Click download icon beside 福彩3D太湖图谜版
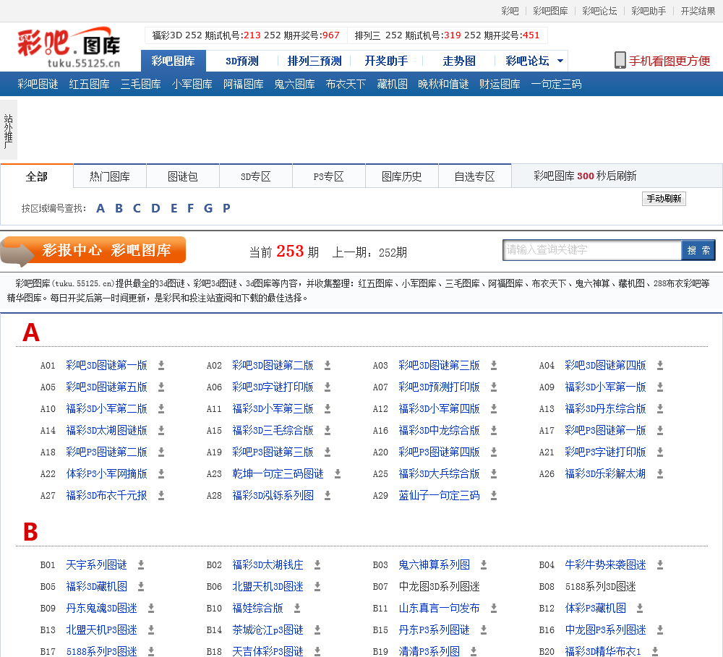This screenshot has width=723, height=657. [161, 431]
